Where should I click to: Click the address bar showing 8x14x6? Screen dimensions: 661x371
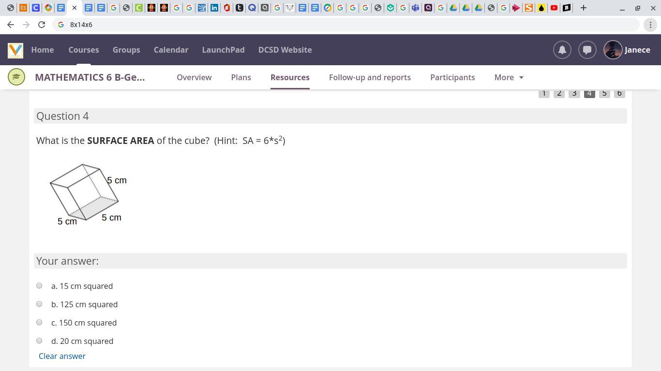tap(346, 25)
